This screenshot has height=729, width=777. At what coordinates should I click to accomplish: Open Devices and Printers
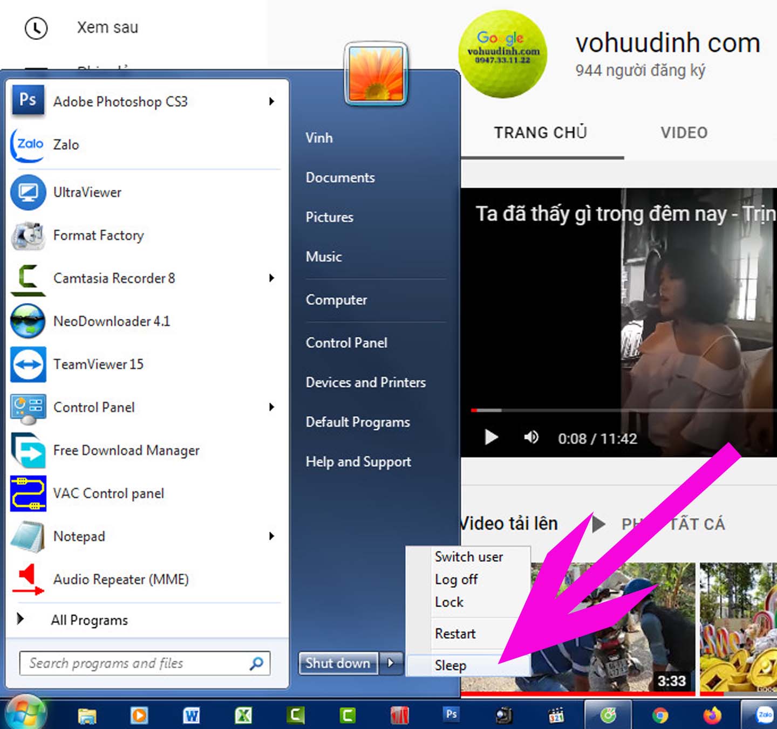365,382
